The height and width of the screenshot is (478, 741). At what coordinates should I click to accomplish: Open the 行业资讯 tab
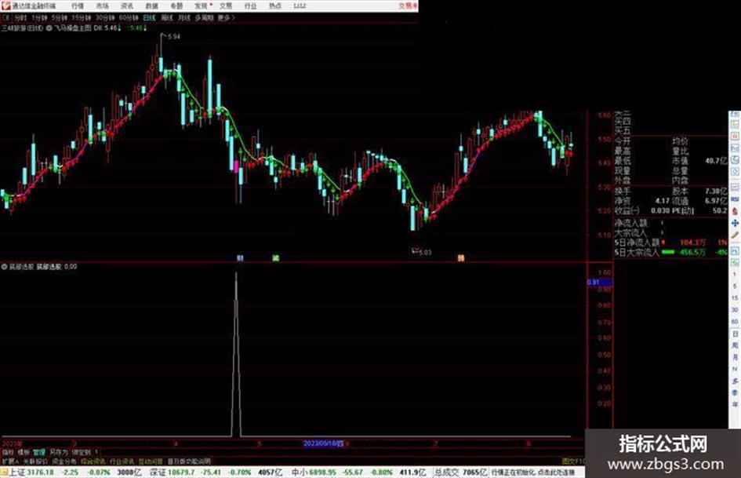click(122, 461)
